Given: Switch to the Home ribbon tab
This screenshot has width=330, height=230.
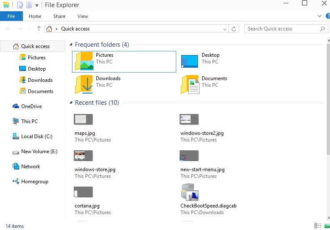Looking at the screenshot, I should click(x=35, y=16).
